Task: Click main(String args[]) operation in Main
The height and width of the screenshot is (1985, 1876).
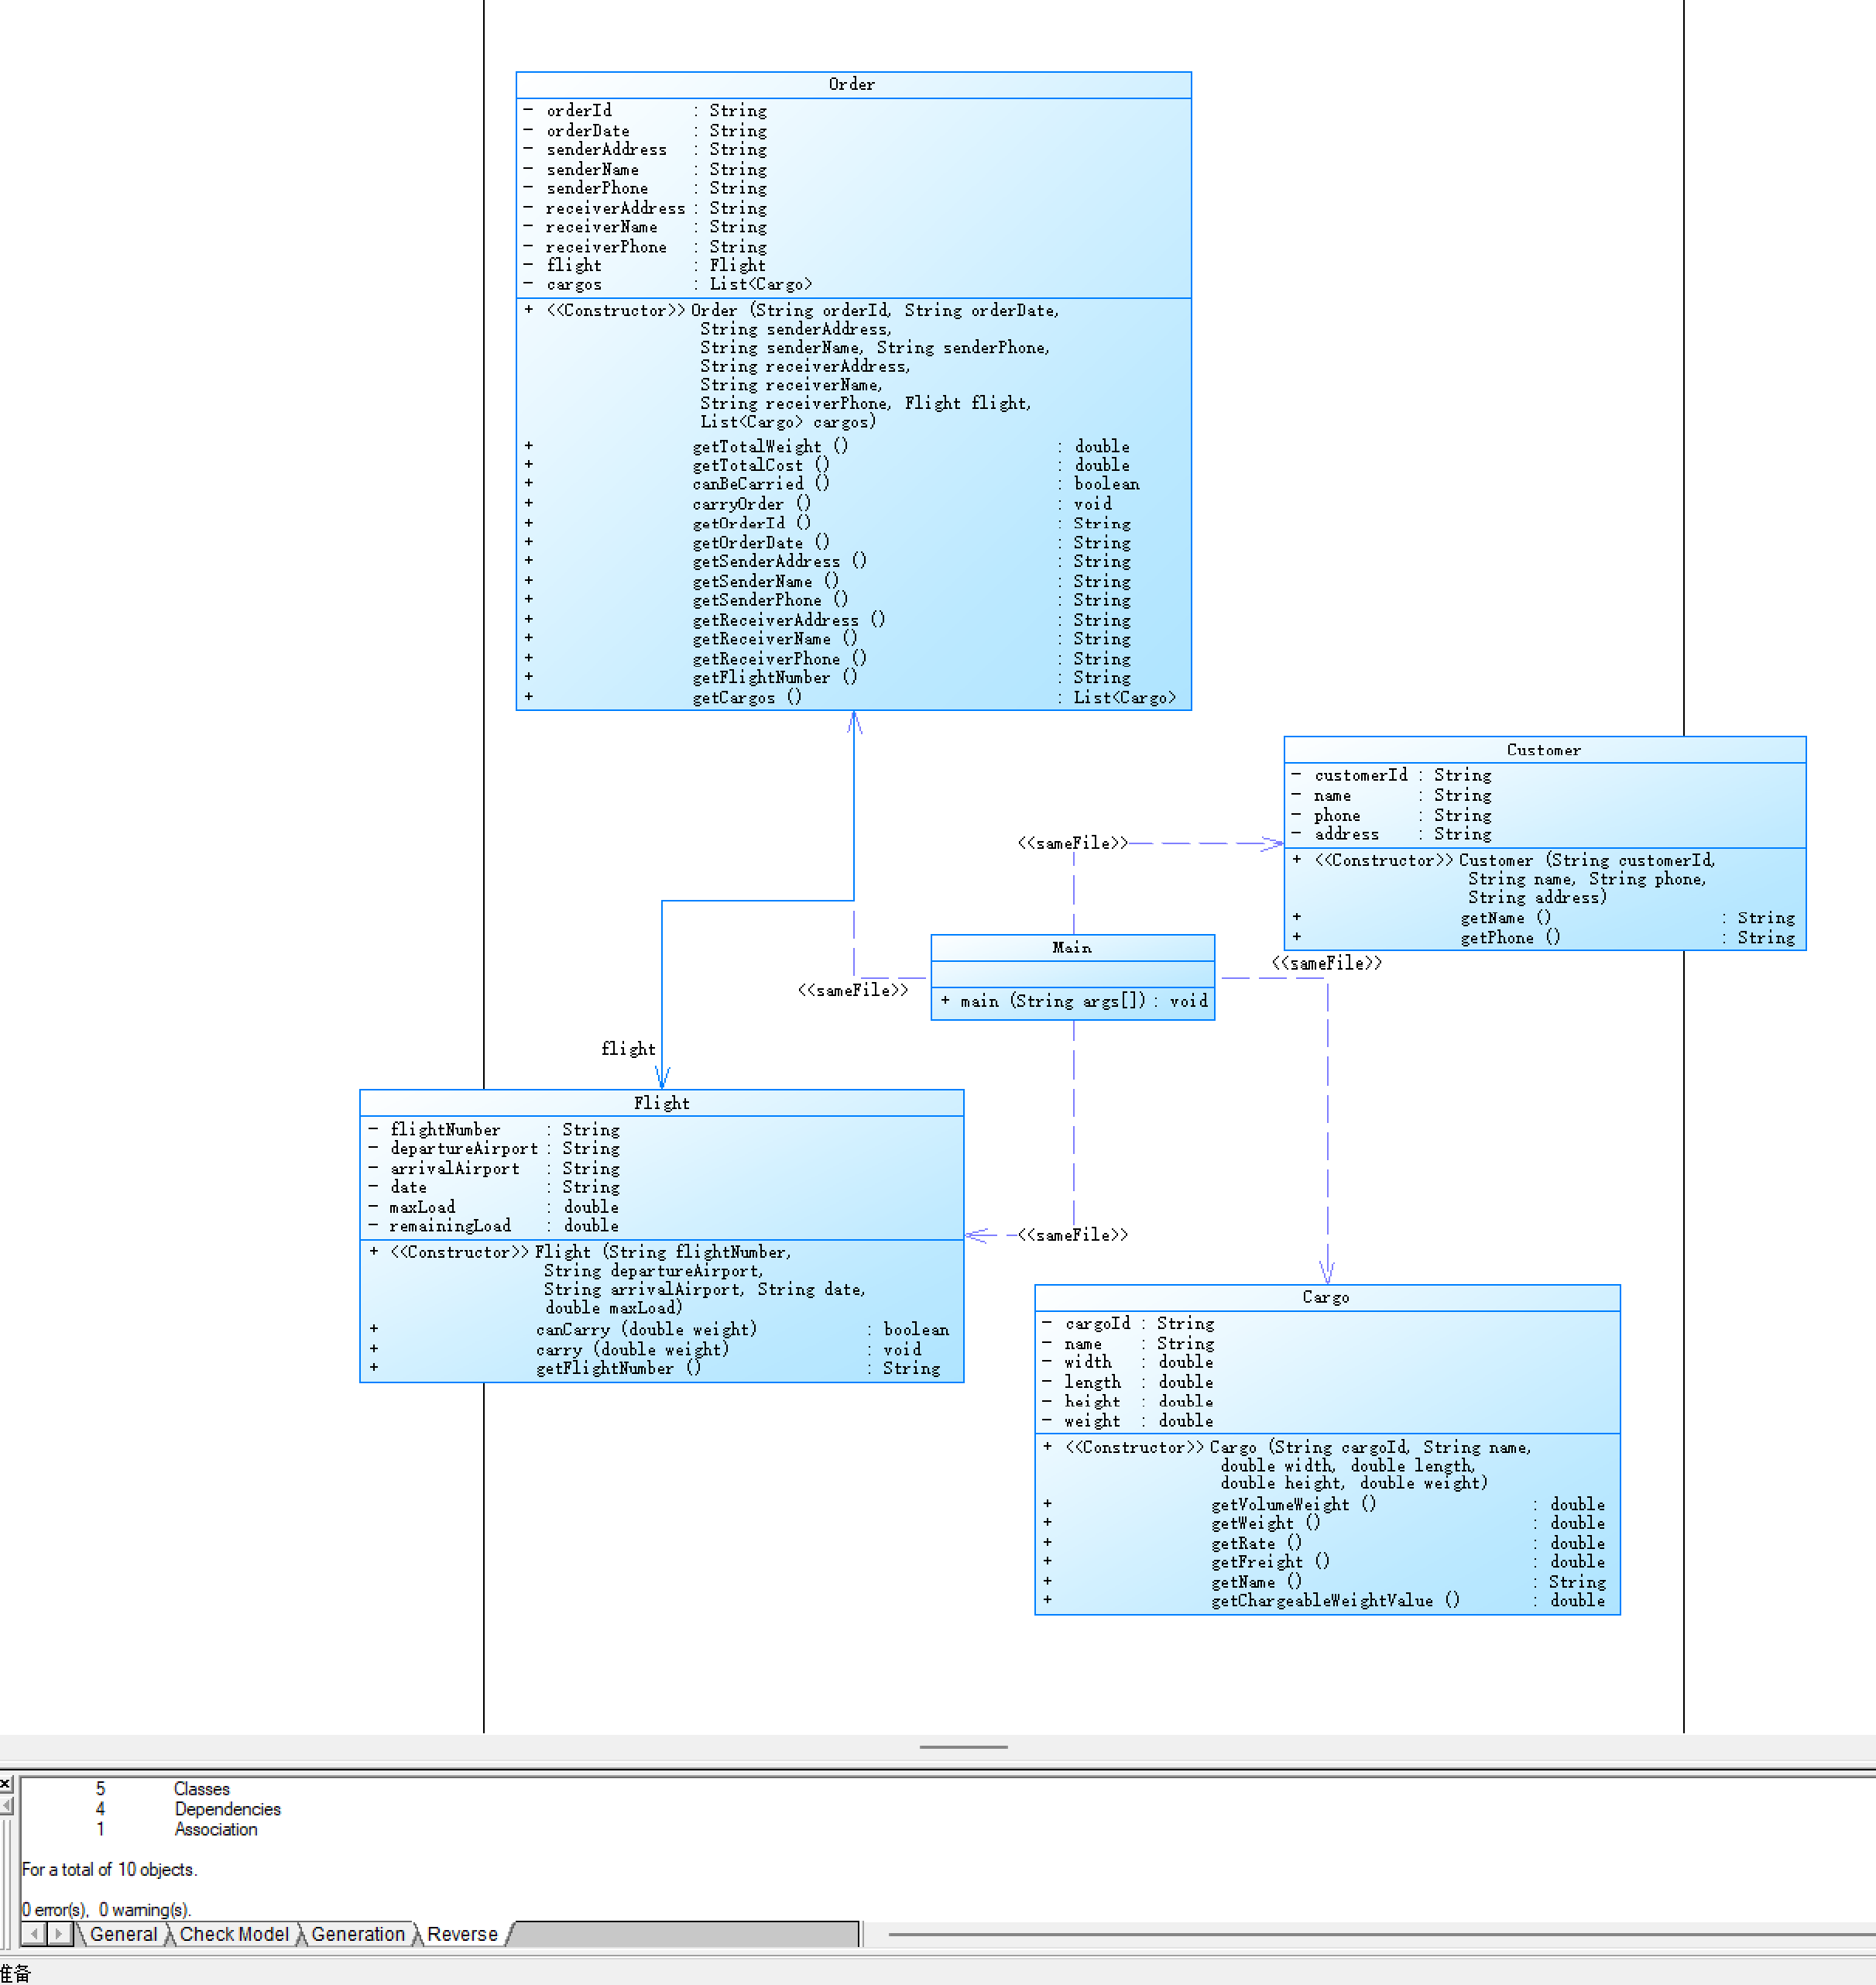Action: coord(1072,1001)
